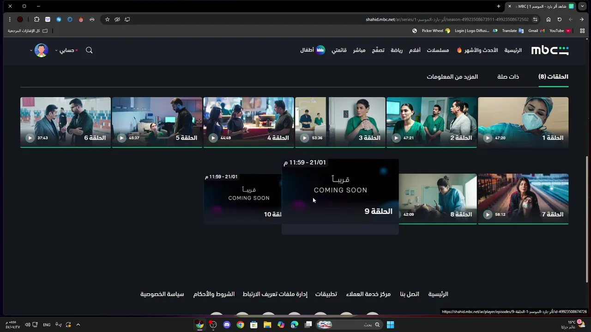The height and width of the screenshot is (332, 591).
Task: Open episode الحلقة 1 thumbnail
Action: click(x=523, y=122)
